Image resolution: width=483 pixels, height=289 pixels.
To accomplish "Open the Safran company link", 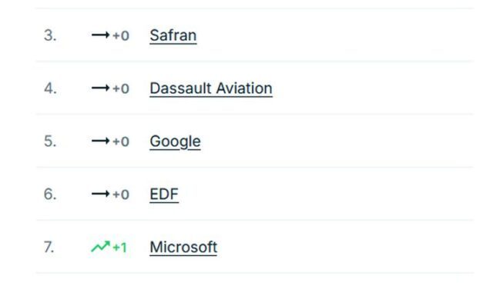I will (x=173, y=35).
